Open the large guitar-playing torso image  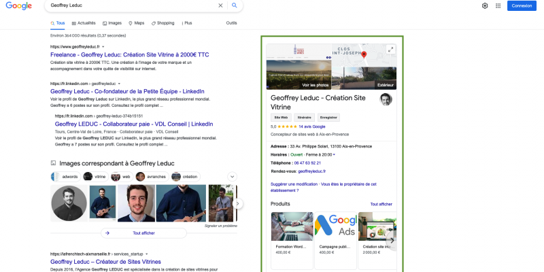point(181,203)
